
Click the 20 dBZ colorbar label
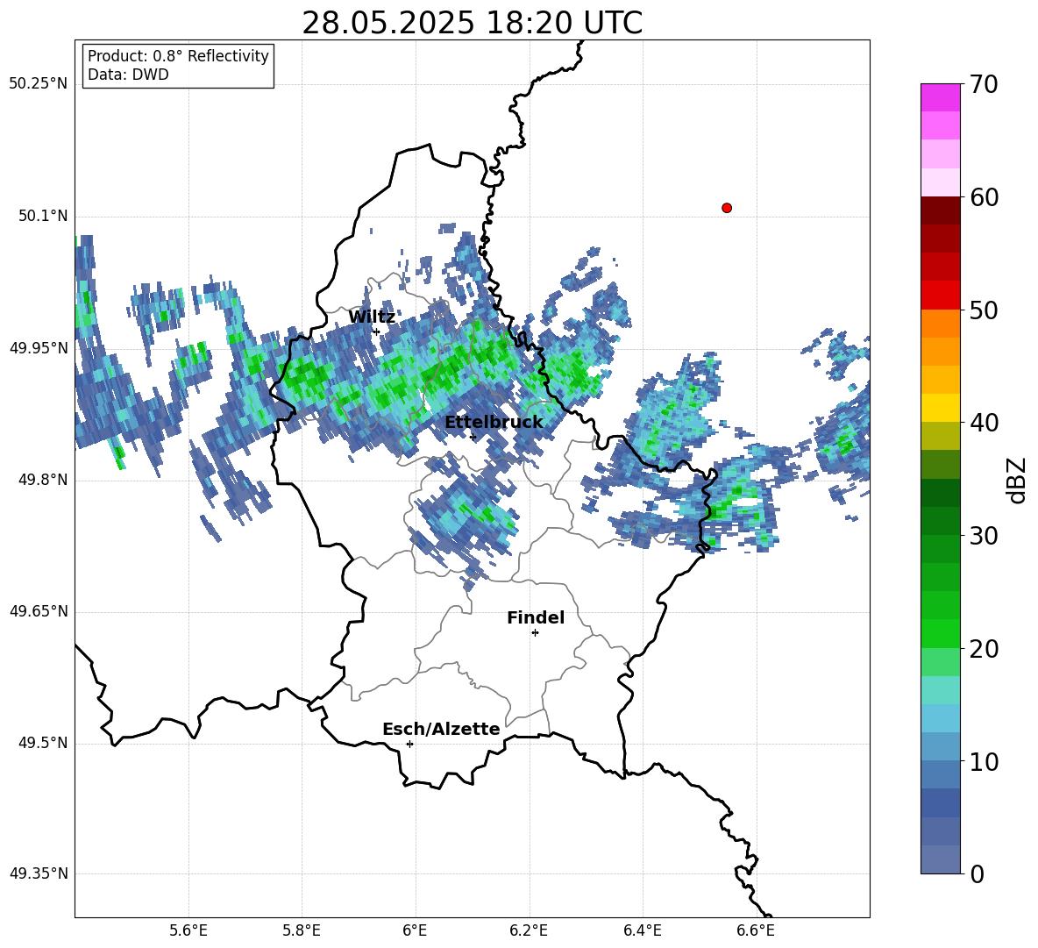point(984,649)
